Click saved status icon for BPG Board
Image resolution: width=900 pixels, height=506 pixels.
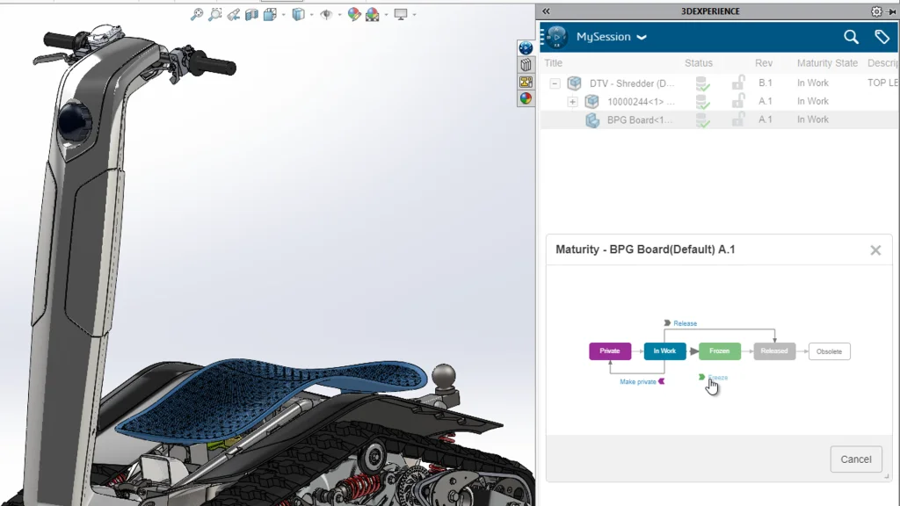702,120
